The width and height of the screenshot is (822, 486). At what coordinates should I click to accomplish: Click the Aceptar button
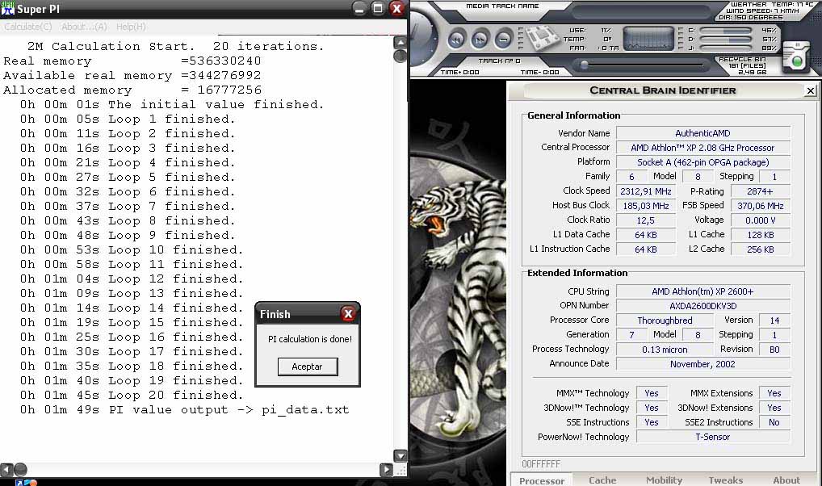(307, 367)
